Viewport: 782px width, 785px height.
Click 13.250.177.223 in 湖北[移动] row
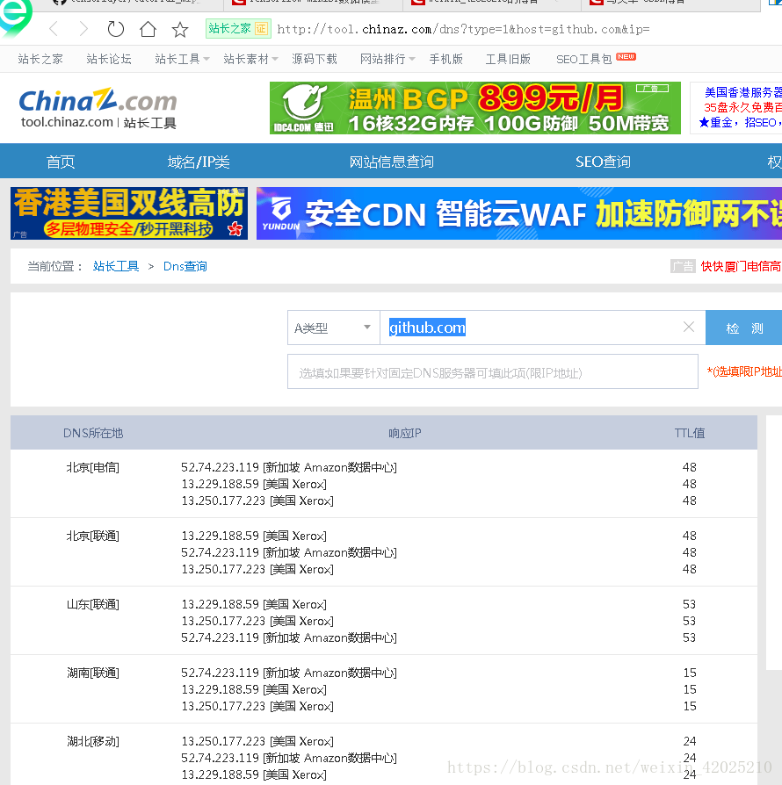click(x=223, y=741)
